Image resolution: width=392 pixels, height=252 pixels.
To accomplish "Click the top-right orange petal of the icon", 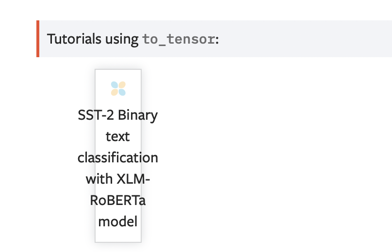I will coord(122,85).
